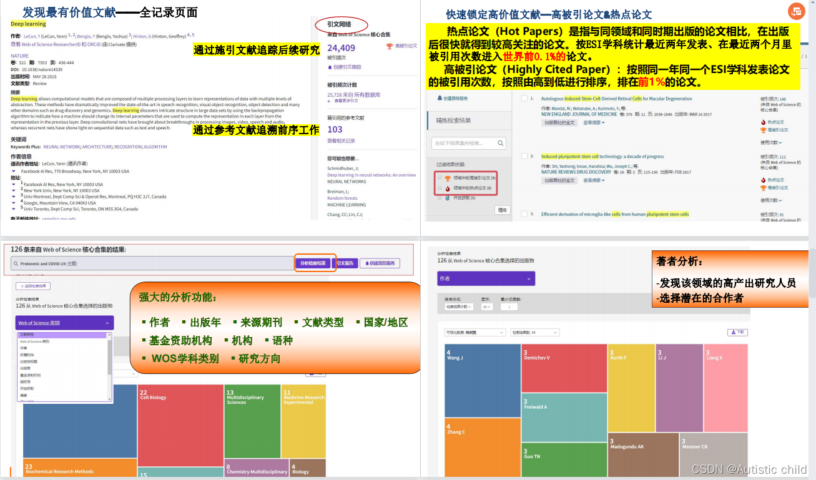
Task: Choose 作者 in the analysis field list
Action: pyautogui.click(x=23, y=348)
